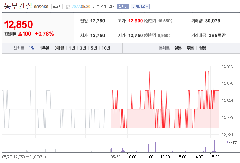Open the 일봉 candle chart
This screenshot has height=163, width=240.
click(x=178, y=48)
